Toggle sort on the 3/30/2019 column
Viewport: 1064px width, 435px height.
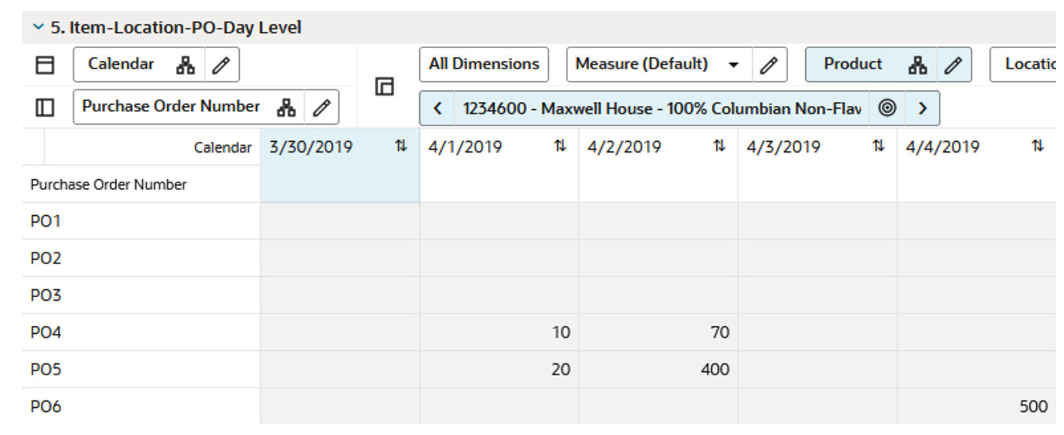point(401,147)
